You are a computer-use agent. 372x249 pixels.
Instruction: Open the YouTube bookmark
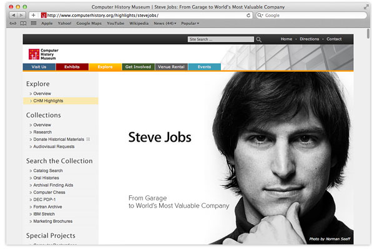pos(115,23)
